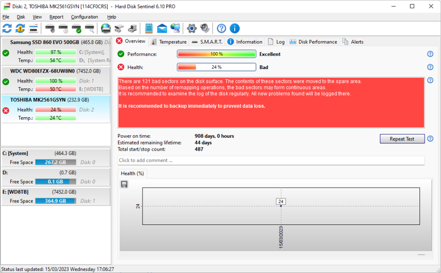The height and width of the screenshot is (273, 441).
Task: Switch to the Temperature tab
Action: (x=169, y=42)
